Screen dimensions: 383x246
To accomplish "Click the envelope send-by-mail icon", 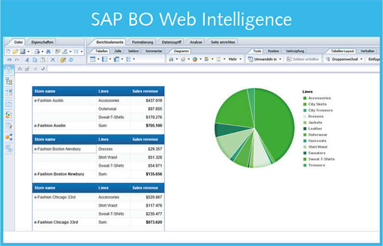I will (x=76, y=52).
